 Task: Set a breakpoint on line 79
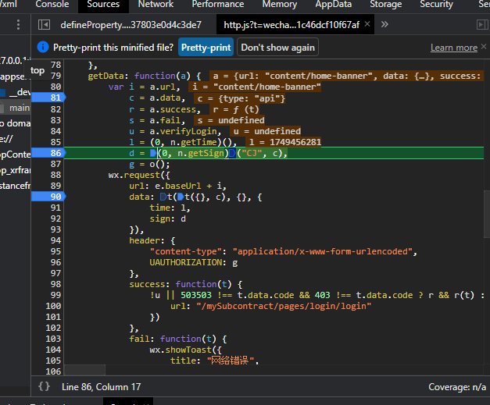click(55, 76)
